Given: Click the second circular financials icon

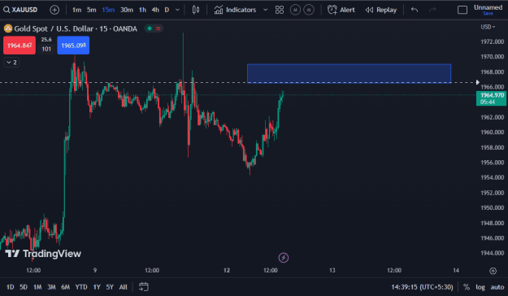Looking at the screenshot, I should tap(309, 10).
